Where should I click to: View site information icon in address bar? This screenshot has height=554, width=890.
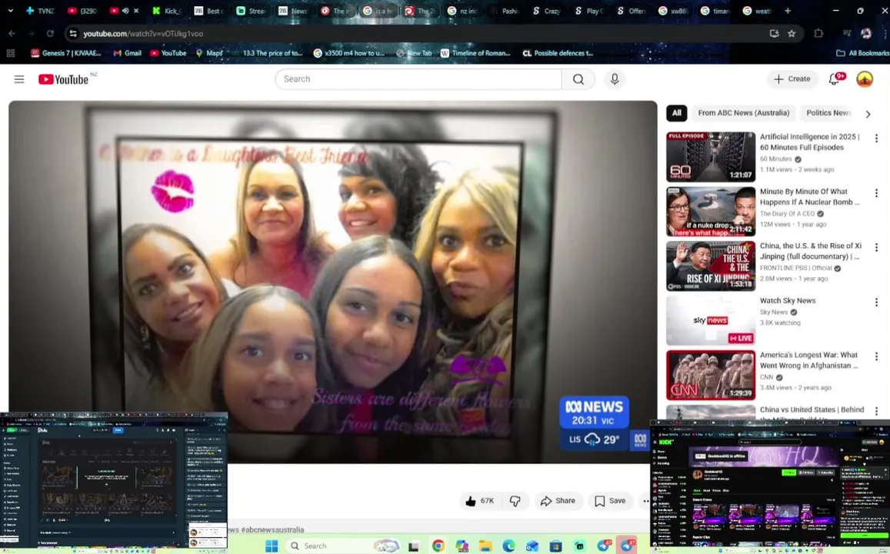pyautogui.click(x=72, y=34)
